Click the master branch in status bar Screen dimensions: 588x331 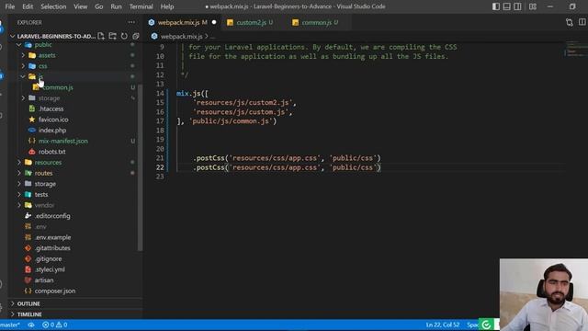(10, 325)
